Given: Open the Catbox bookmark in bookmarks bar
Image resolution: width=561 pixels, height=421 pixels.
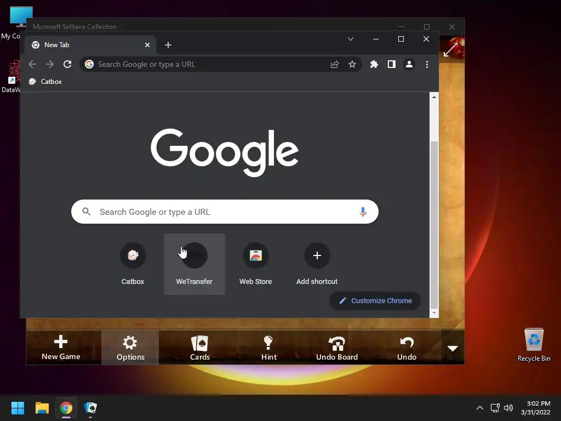Looking at the screenshot, I should tap(45, 82).
